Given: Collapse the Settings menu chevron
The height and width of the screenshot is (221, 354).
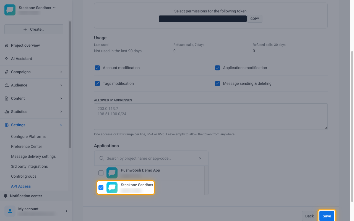Looking at the screenshot, I should 61,125.
